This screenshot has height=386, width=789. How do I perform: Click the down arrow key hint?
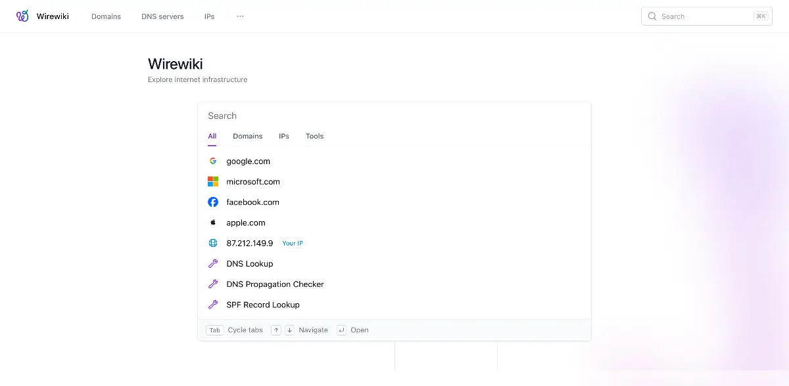click(x=289, y=330)
